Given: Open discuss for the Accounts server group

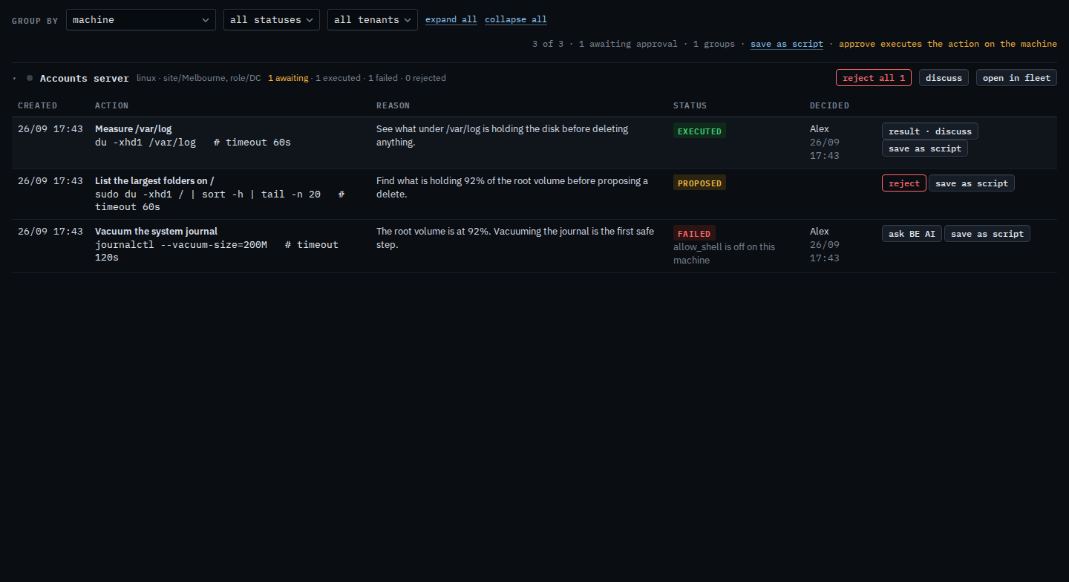Looking at the screenshot, I should pyautogui.click(x=944, y=78).
